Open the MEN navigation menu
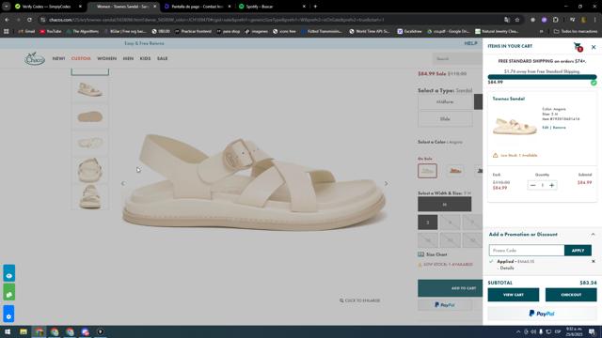The image size is (602, 338). pyautogui.click(x=128, y=58)
